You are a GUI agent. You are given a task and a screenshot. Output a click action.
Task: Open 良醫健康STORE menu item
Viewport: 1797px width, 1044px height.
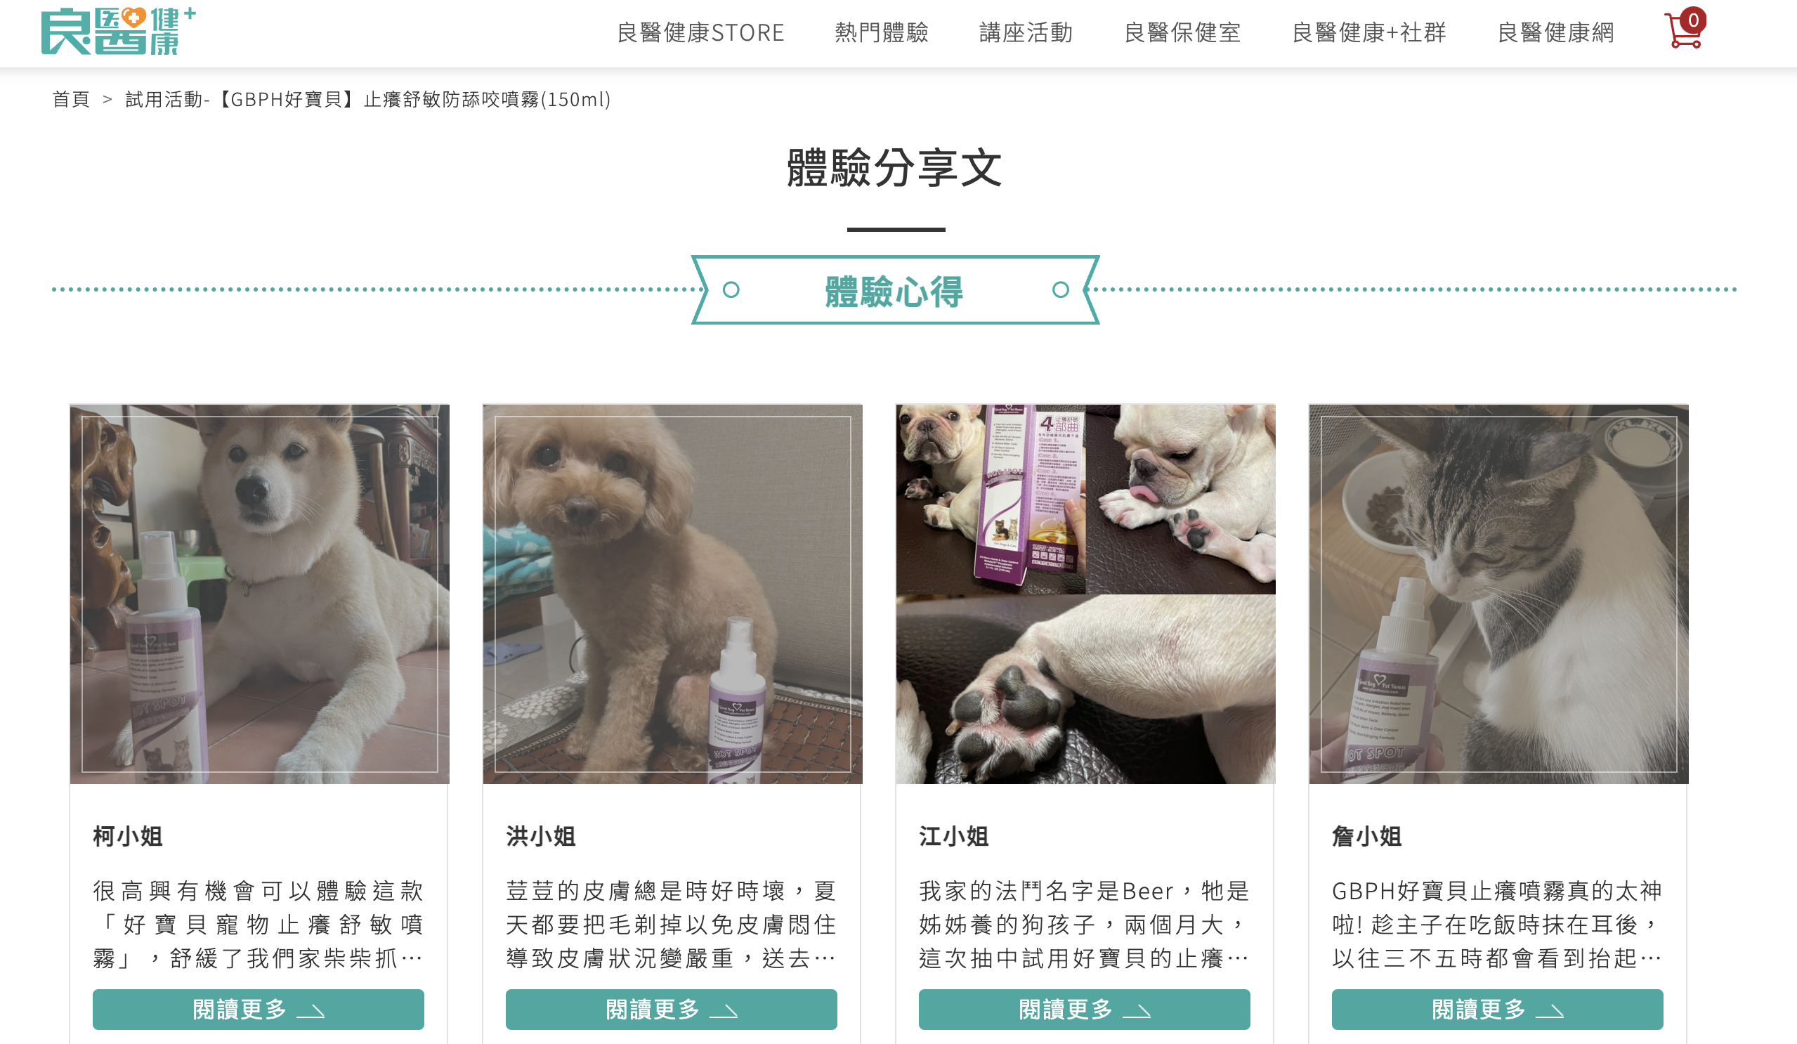point(700,33)
